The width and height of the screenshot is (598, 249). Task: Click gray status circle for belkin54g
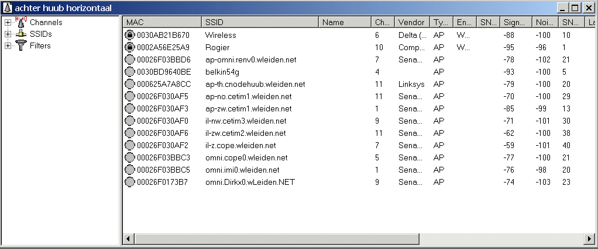coord(130,72)
